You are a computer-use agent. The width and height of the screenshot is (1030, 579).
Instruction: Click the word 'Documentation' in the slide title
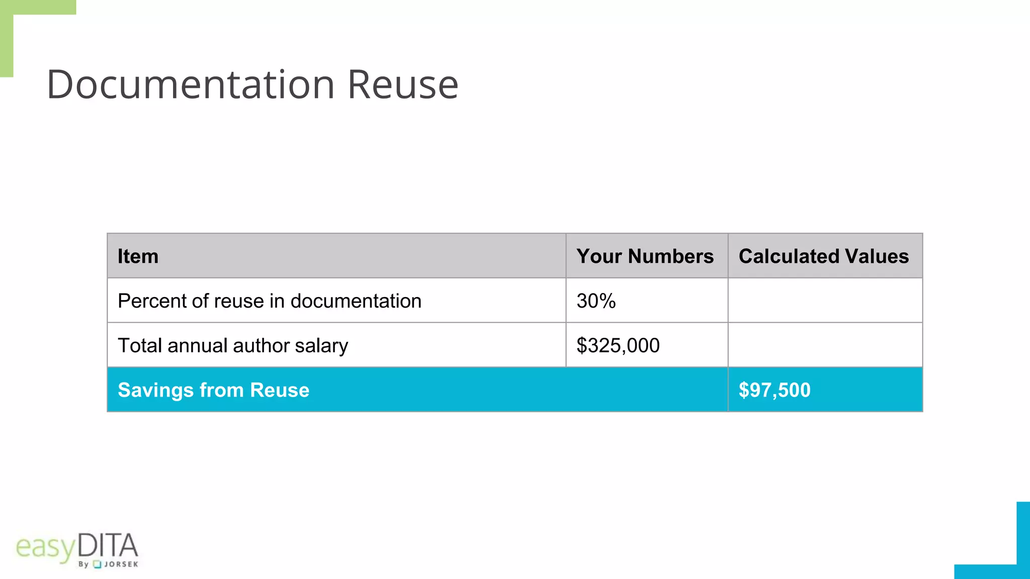coord(191,84)
